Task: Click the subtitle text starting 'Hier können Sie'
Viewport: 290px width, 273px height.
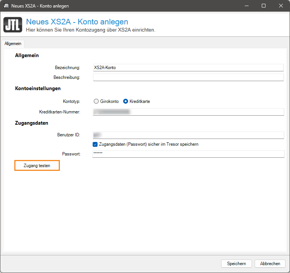Action: coord(90,30)
